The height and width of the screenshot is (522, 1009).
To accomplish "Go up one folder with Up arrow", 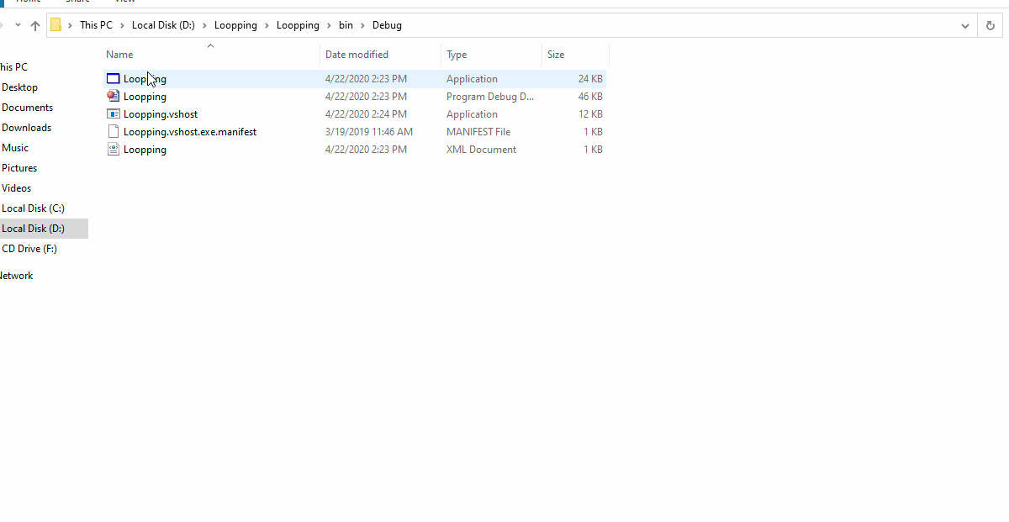I will click(35, 25).
